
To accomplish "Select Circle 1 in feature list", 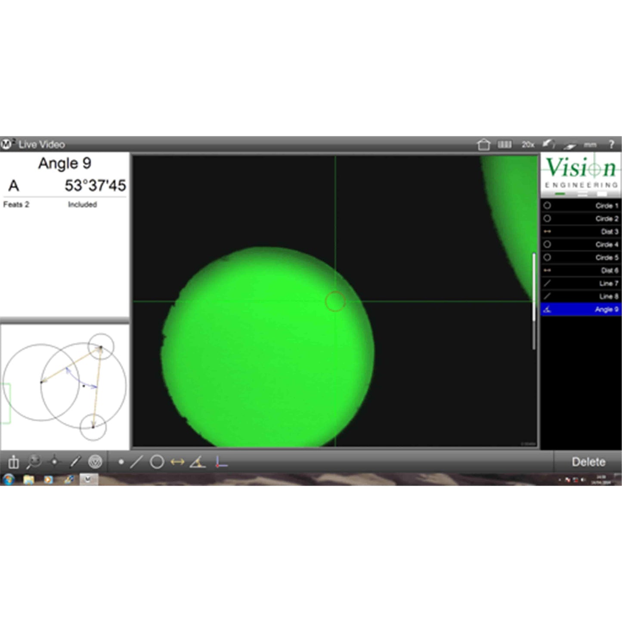I will pyautogui.click(x=581, y=206).
